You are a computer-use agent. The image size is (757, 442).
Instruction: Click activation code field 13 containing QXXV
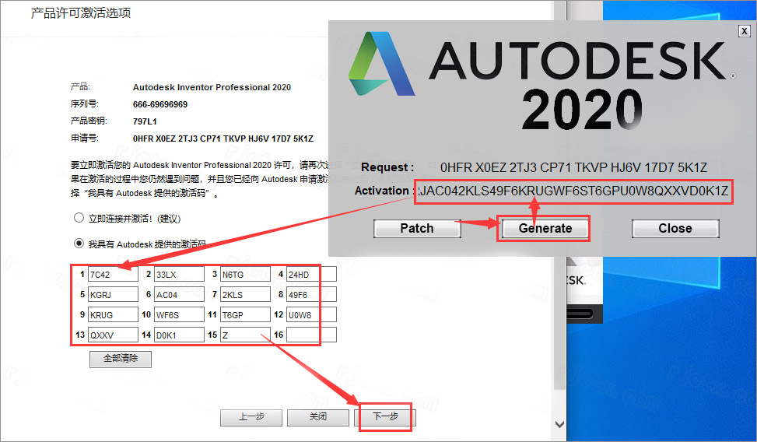(113, 335)
